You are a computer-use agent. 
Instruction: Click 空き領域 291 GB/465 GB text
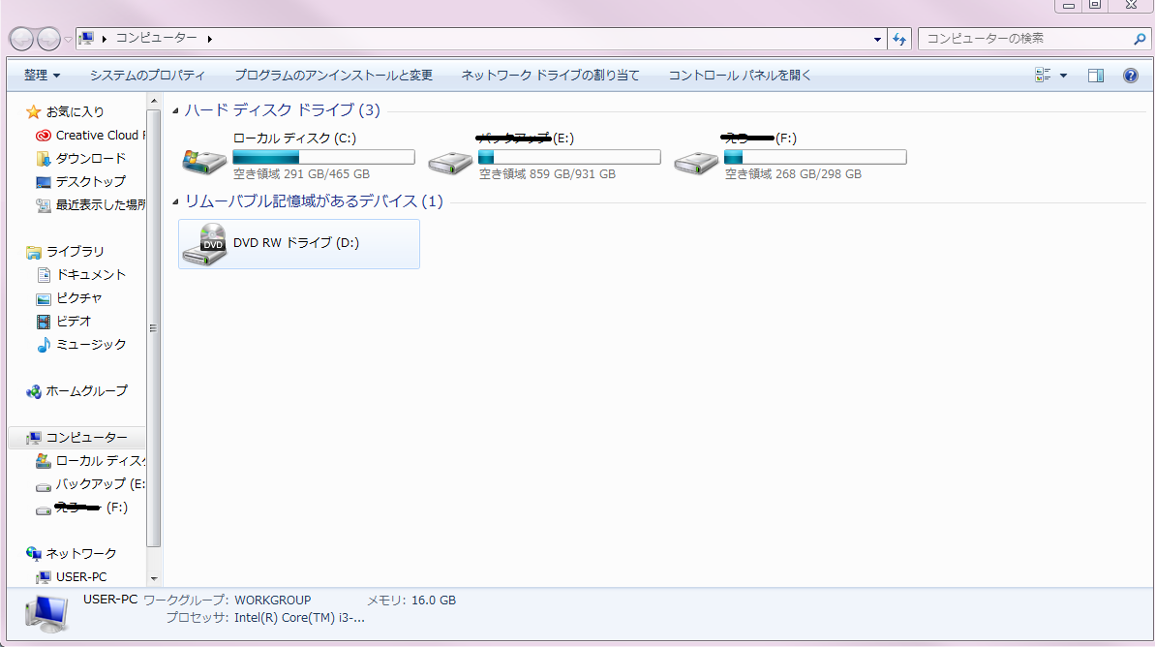(301, 174)
